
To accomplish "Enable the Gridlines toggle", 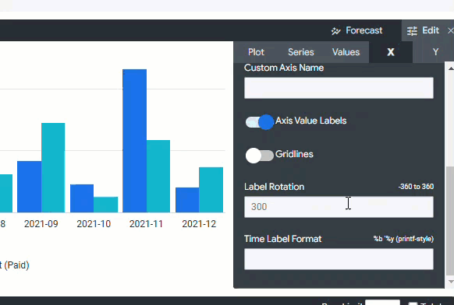I will [260, 156].
